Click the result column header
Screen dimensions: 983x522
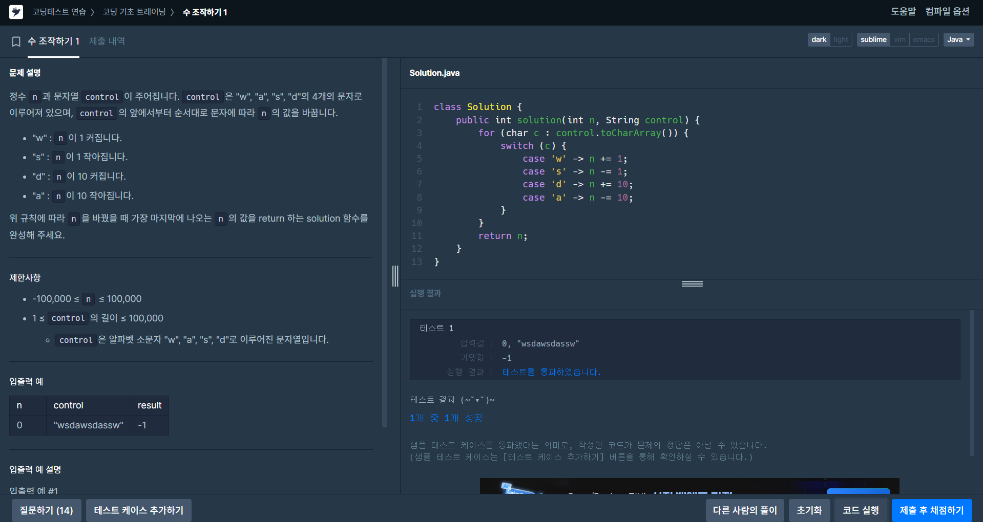150,405
